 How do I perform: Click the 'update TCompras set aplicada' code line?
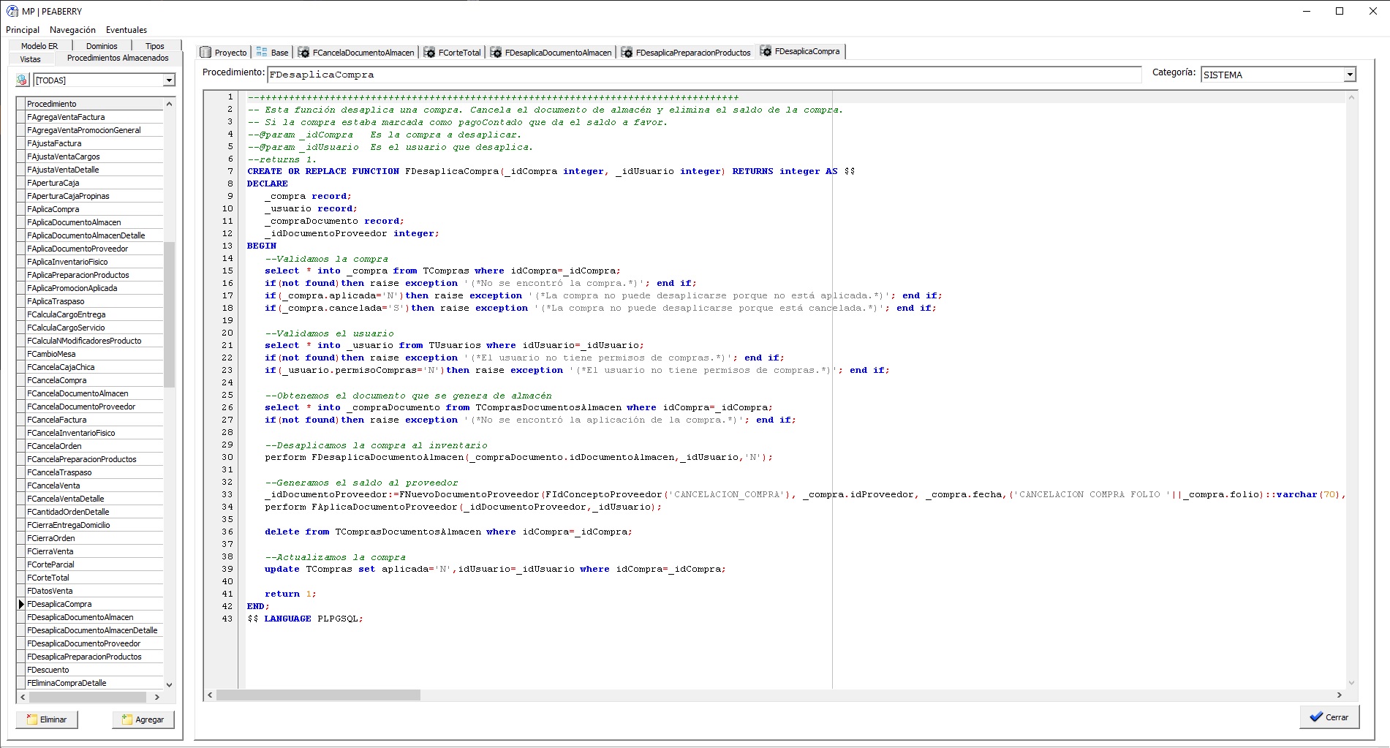click(495, 570)
